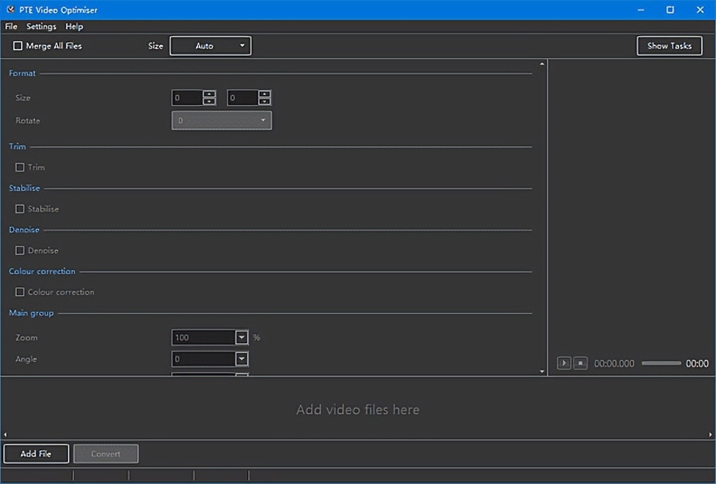Decrease the Format height size spinner
716x484 pixels.
(265, 102)
